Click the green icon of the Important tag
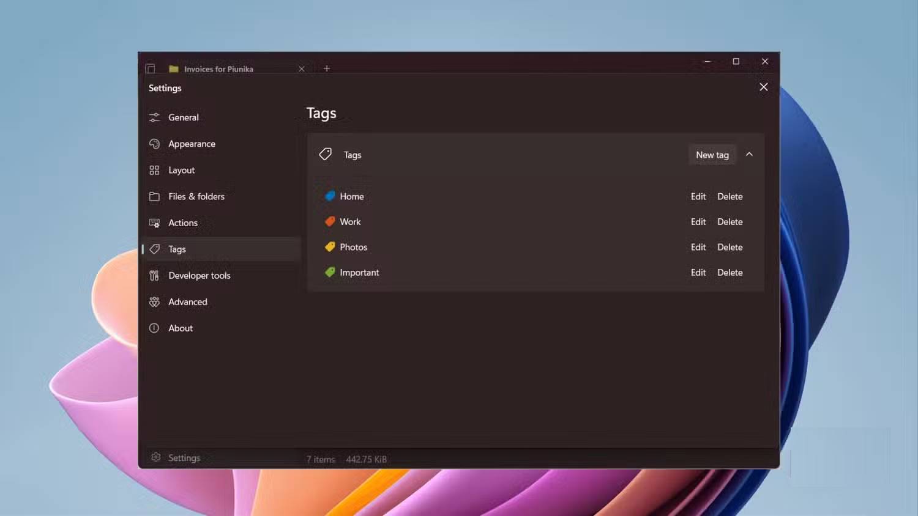 pyautogui.click(x=329, y=272)
